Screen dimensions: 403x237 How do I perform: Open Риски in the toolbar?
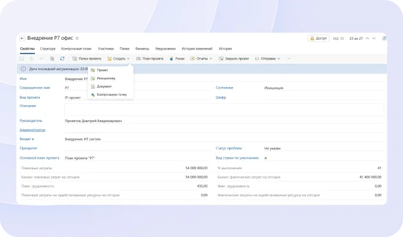tap(177, 59)
